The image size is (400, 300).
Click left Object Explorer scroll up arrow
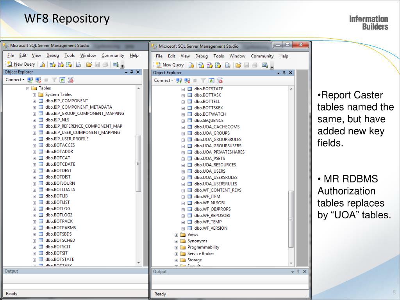[x=139, y=88]
